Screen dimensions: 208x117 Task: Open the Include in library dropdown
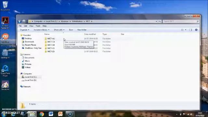41,30
